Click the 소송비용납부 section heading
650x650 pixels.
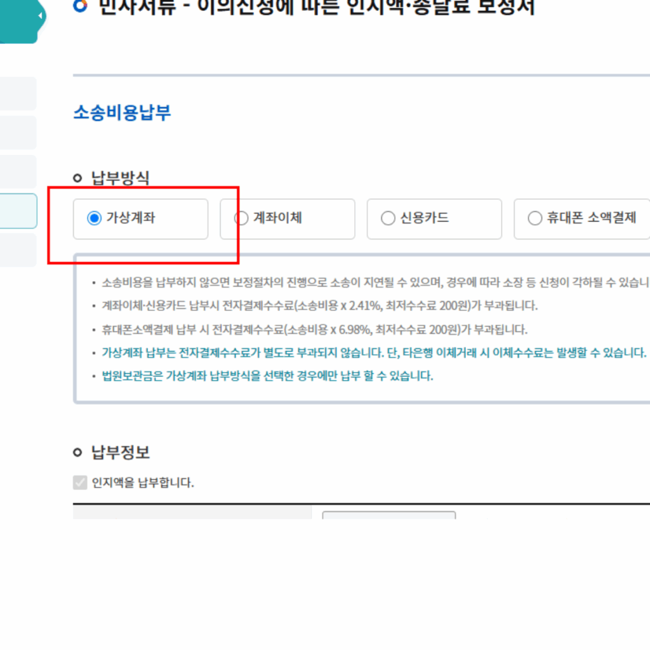(x=122, y=112)
